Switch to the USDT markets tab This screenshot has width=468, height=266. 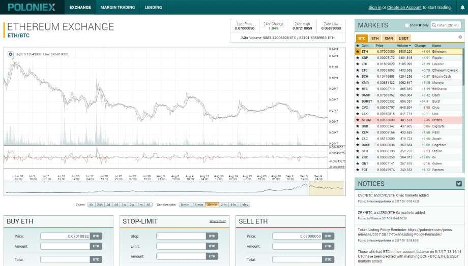pos(403,38)
